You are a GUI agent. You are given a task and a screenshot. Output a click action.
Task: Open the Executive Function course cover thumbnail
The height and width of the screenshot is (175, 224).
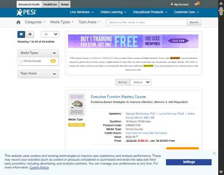point(77,105)
